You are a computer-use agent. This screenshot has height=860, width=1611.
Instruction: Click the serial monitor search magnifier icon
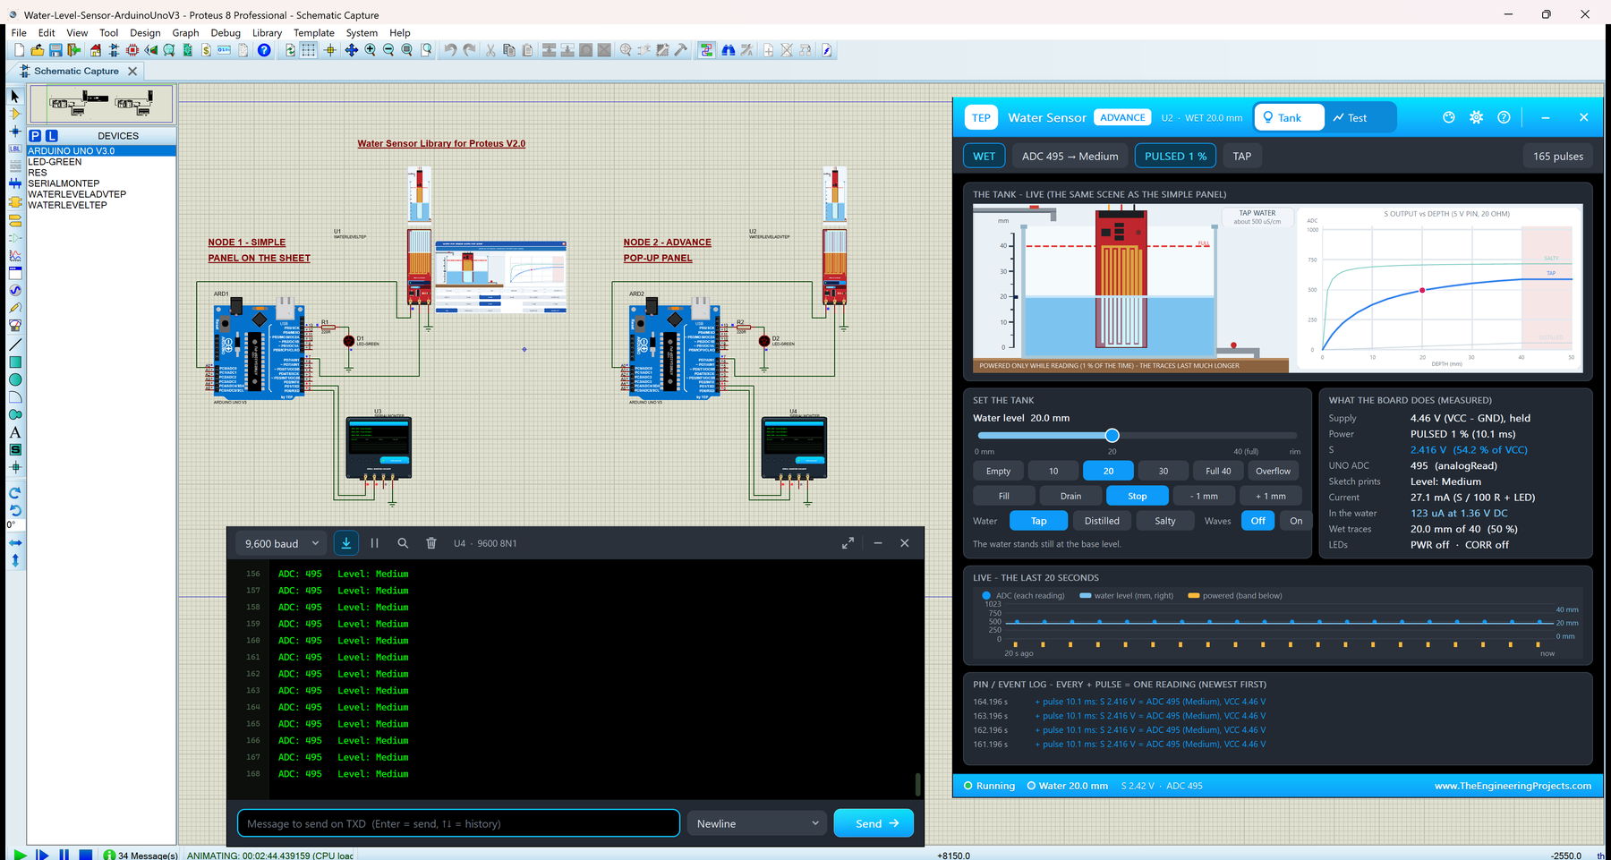(x=403, y=543)
